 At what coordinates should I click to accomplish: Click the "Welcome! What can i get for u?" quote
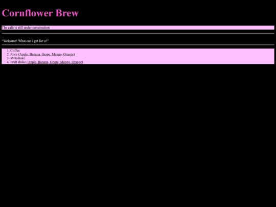pyautogui.click(x=26, y=41)
